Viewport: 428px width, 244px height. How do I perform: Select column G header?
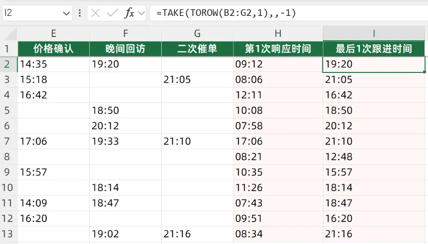pos(197,34)
